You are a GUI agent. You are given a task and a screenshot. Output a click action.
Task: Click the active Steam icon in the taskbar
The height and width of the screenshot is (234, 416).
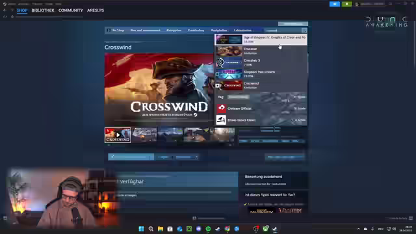coord(275,229)
